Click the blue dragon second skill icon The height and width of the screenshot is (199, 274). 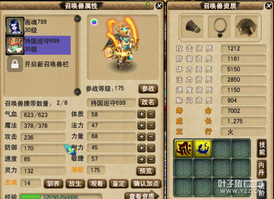click(x=203, y=149)
